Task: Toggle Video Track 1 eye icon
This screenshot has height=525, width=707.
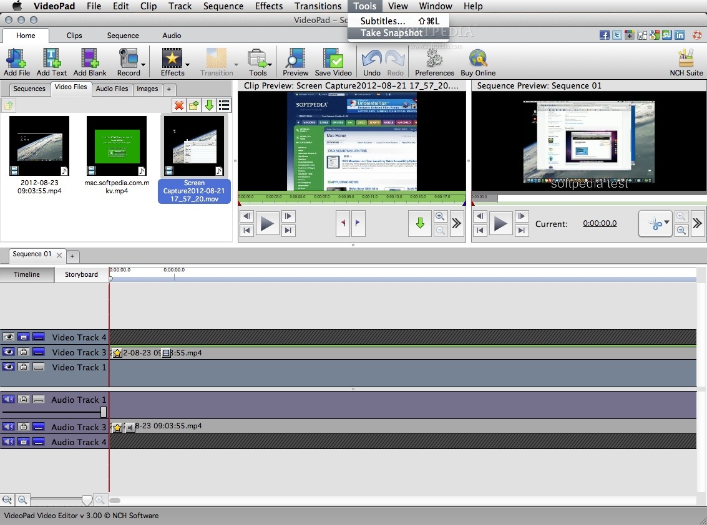Action: [x=9, y=367]
